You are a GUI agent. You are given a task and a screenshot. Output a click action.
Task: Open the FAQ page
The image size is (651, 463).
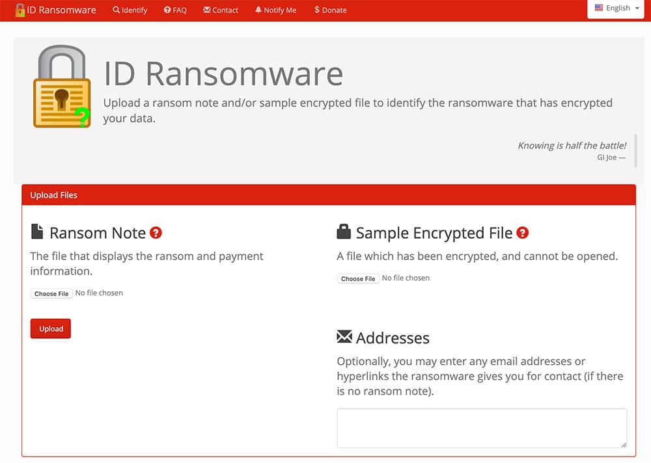tap(175, 10)
